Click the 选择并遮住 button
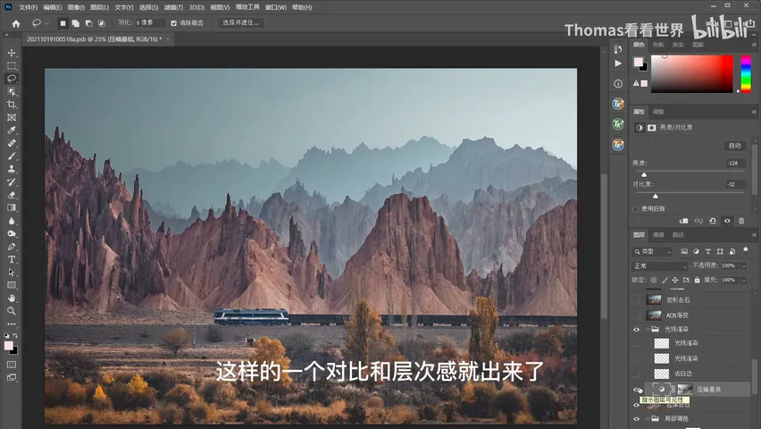Screen dimensions: 761x429 tap(241, 23)
